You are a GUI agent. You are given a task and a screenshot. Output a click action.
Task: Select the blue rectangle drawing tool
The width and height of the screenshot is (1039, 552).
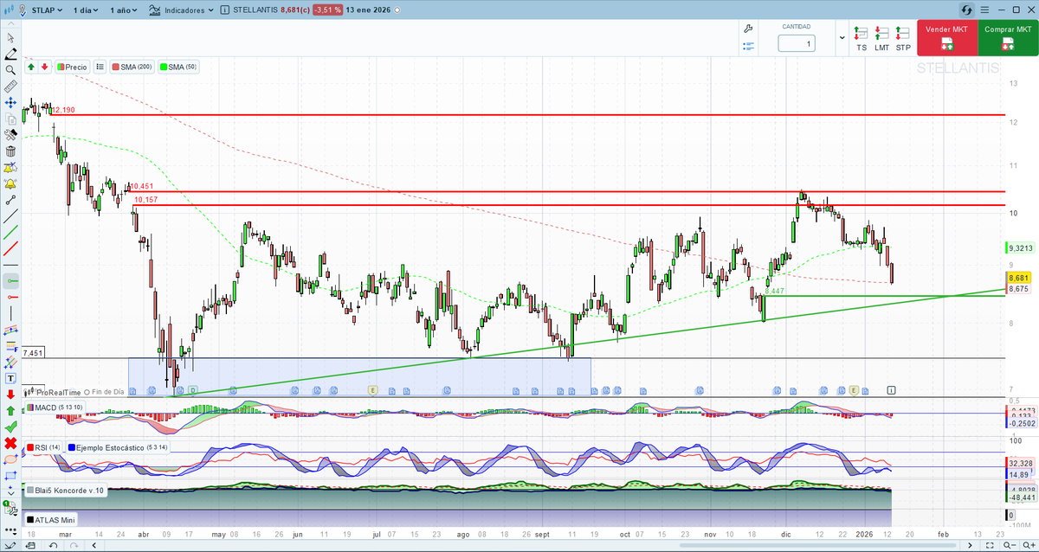point(10,475)
